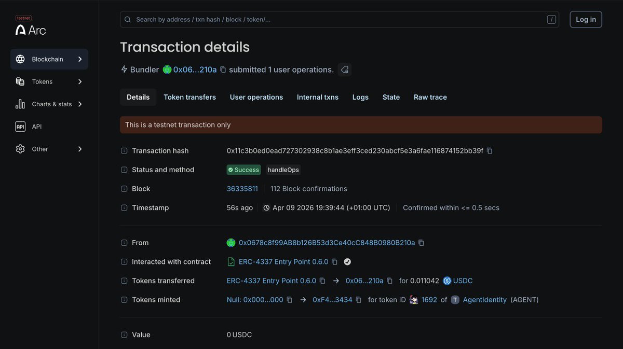Screen dimensions: 623x349
Task: Open the AgentIdentity token link
Action: click(485, 300)
